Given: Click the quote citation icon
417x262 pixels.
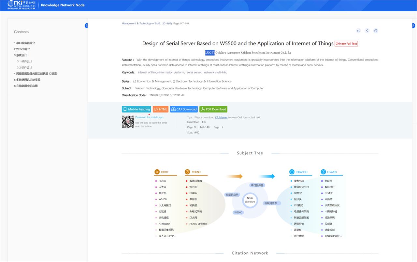Looking at the screenshot, I should pos(358,31).
